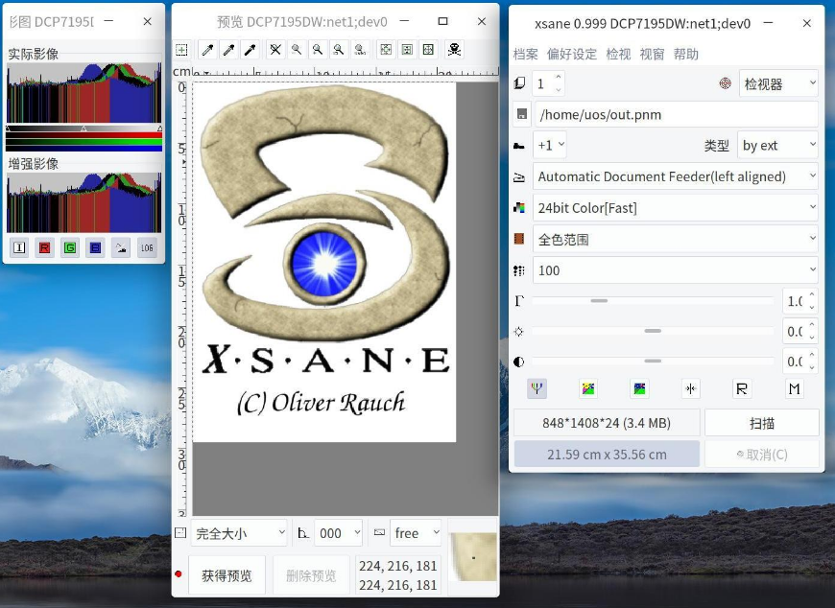The width and height of the screenshot is (835, 608).
Task: Open the rotation 000 dropdown
Action: pyautogui.click(x=339, y=533)
